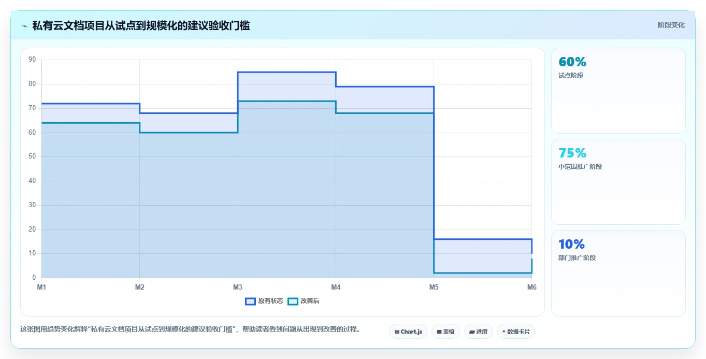
Task: Click the lightning icon beside the title
Action: click(x=24, y=26)
